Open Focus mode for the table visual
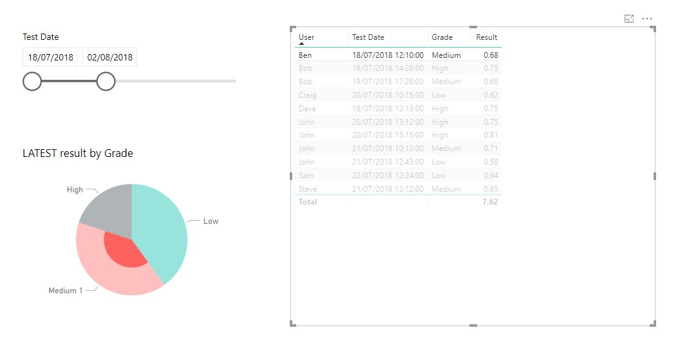Image resolution: width=678 pixels, height=357 pixels. pos(628,19)
